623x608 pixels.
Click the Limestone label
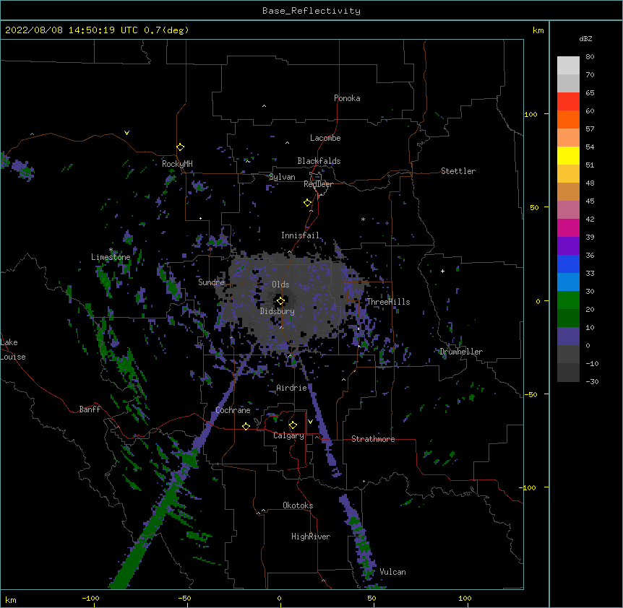pyautogui.click(x=111, y=257)
